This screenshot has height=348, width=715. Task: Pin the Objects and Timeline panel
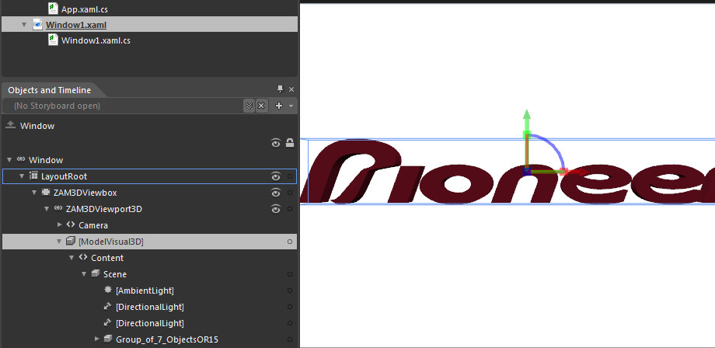tap(281, 89)
